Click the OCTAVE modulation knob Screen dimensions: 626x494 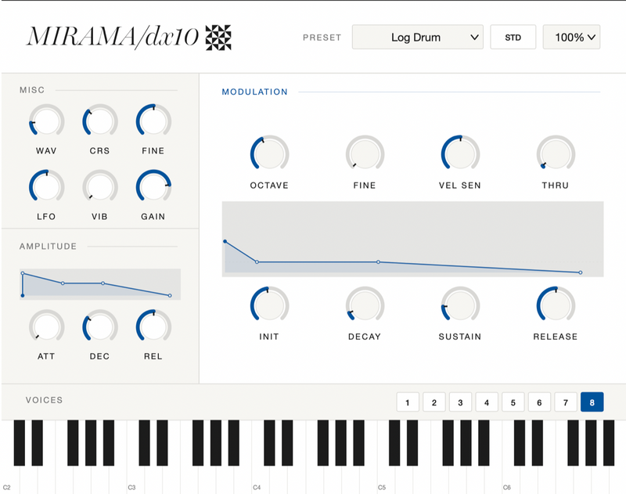[269, 154]
